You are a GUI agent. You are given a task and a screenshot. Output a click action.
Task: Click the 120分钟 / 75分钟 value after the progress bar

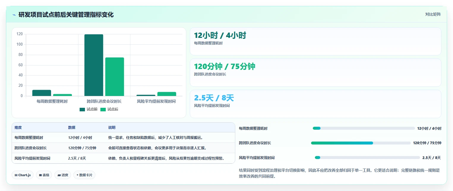[x=427, y=143]
